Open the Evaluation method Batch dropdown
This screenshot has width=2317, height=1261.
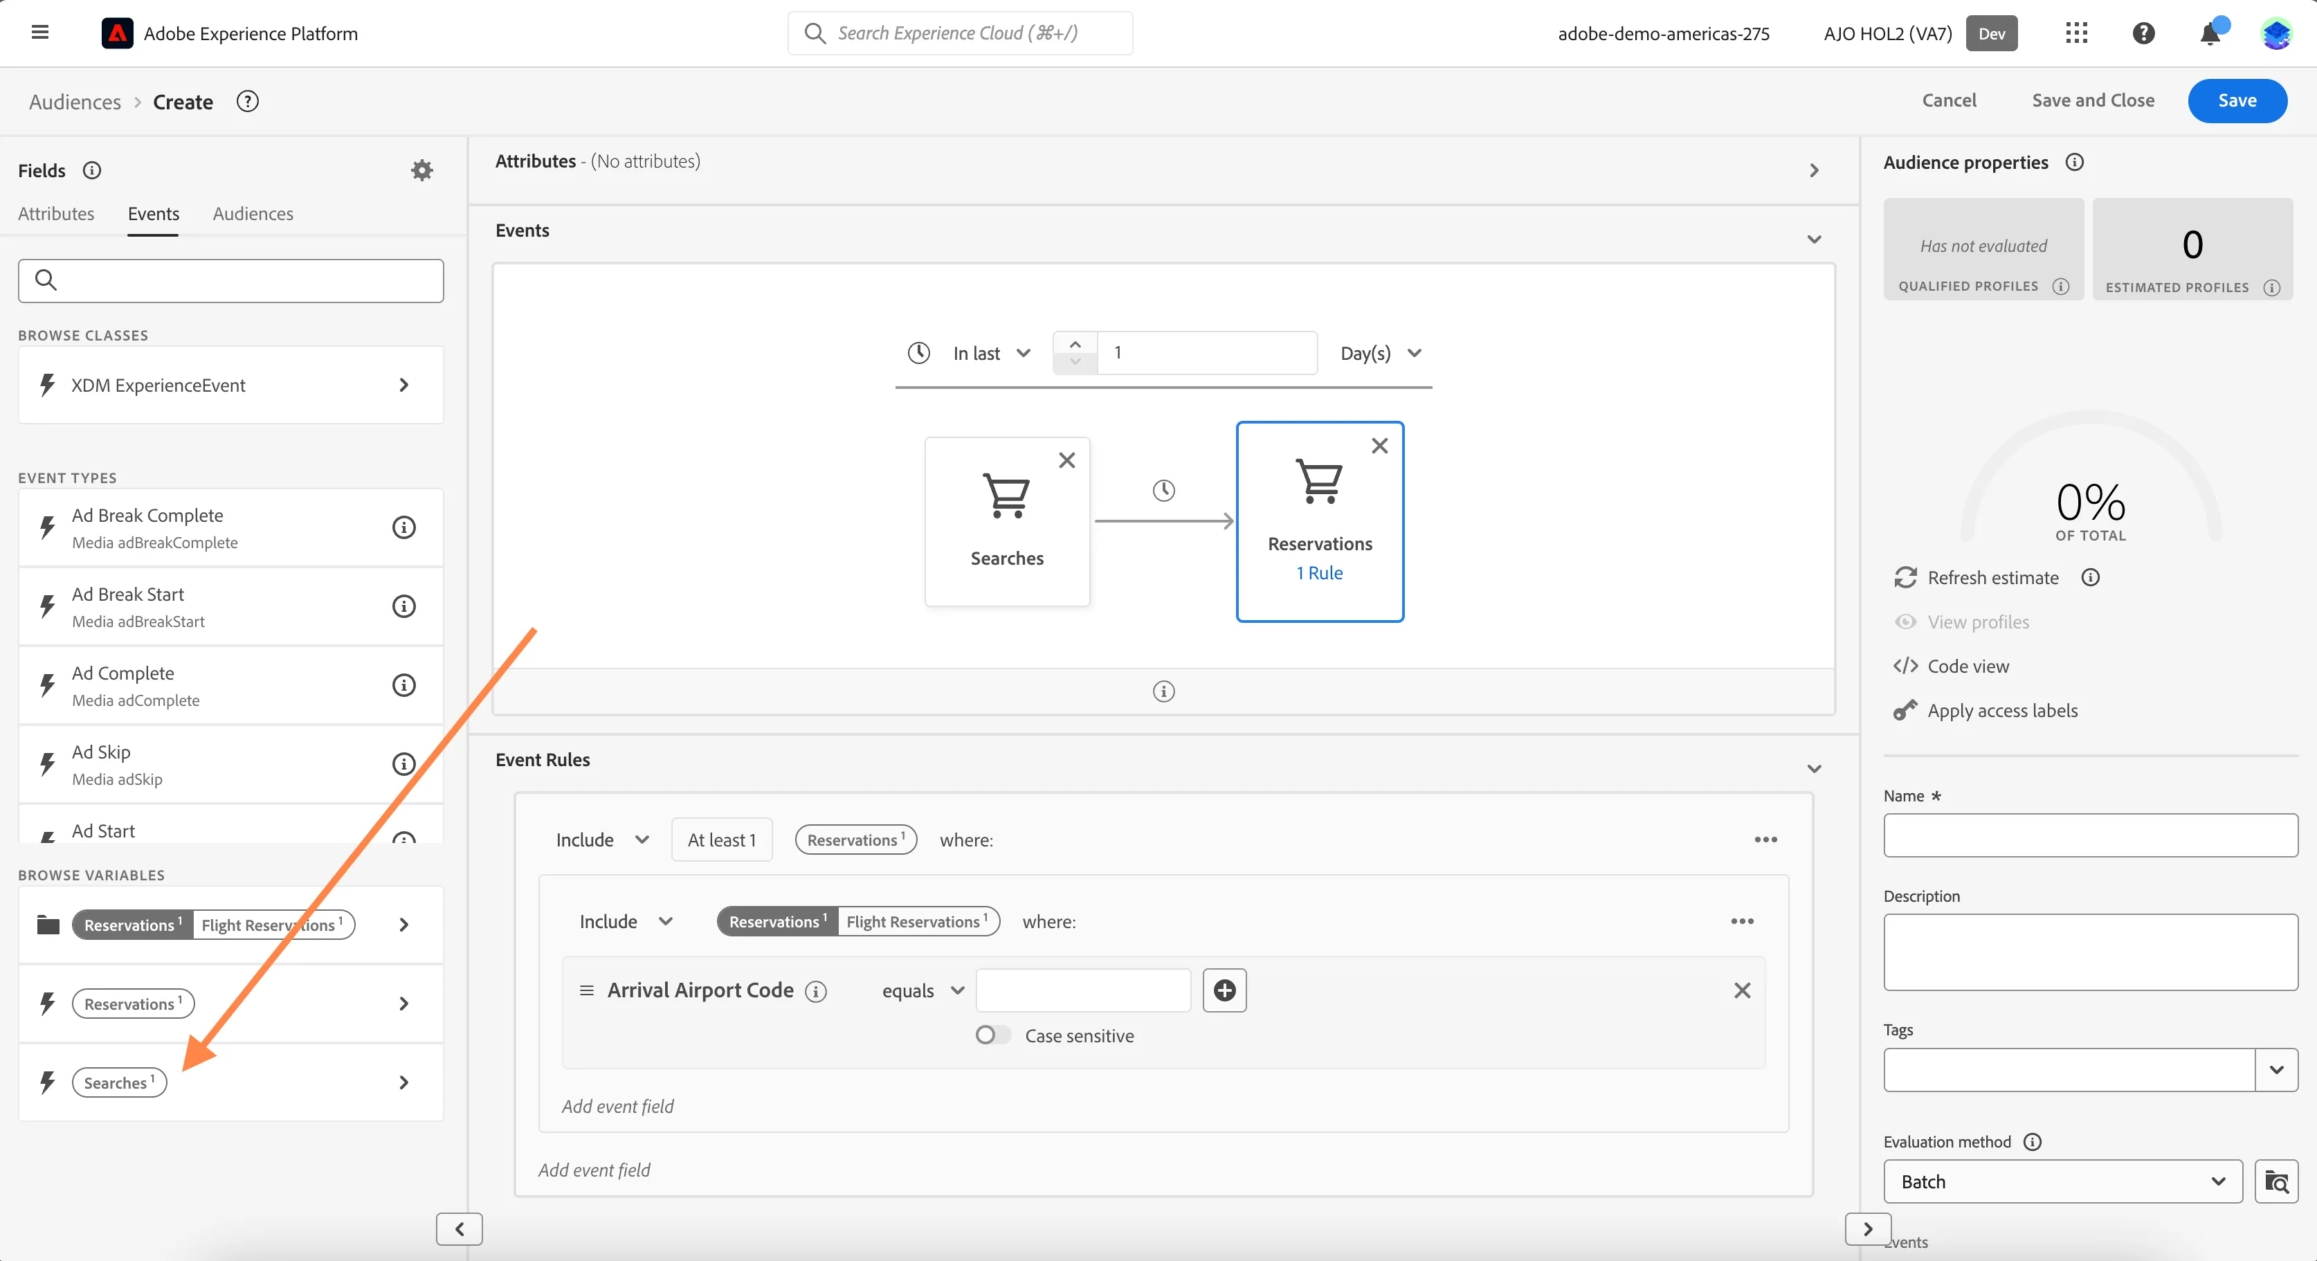[x=2062, y=1182]
